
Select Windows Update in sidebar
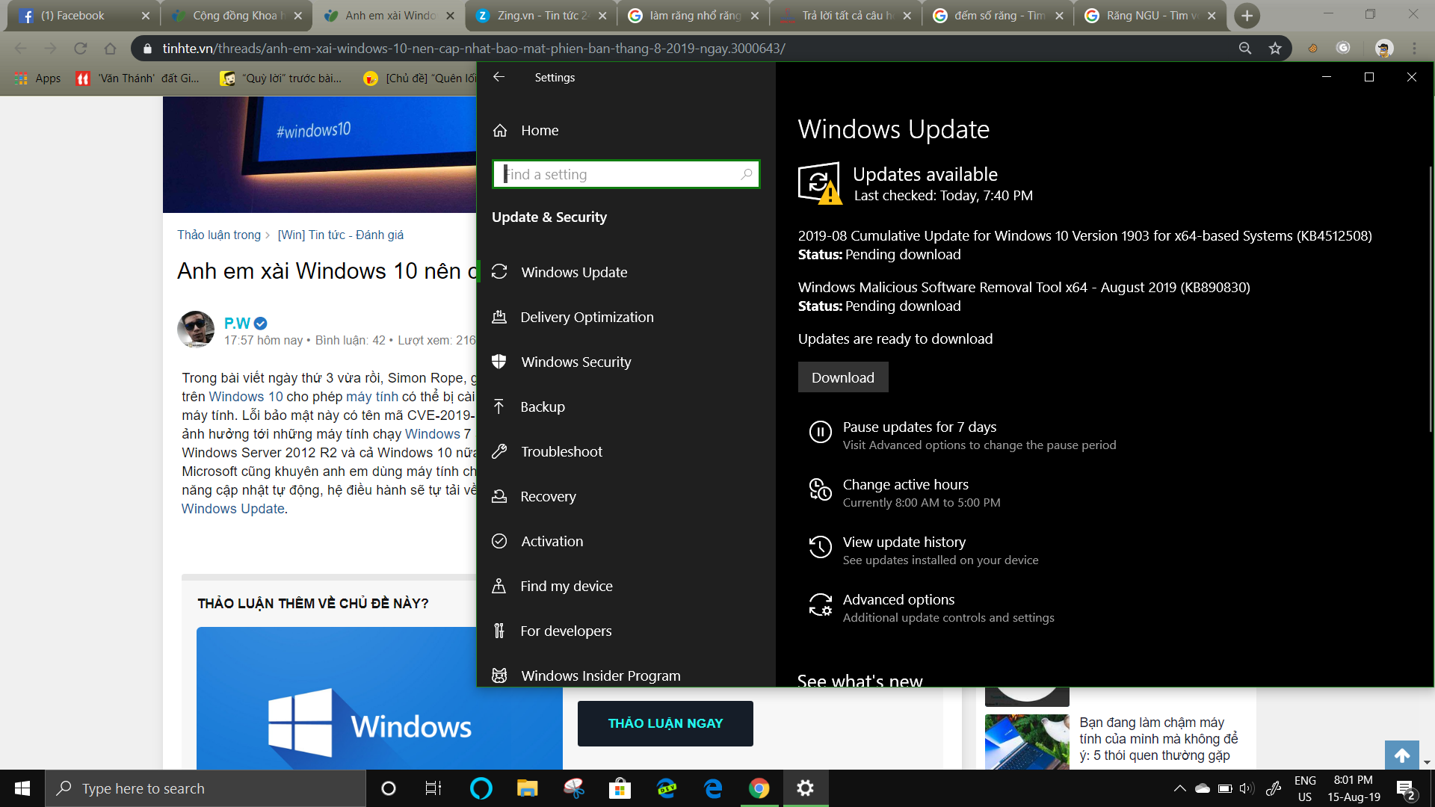(574, 272)
